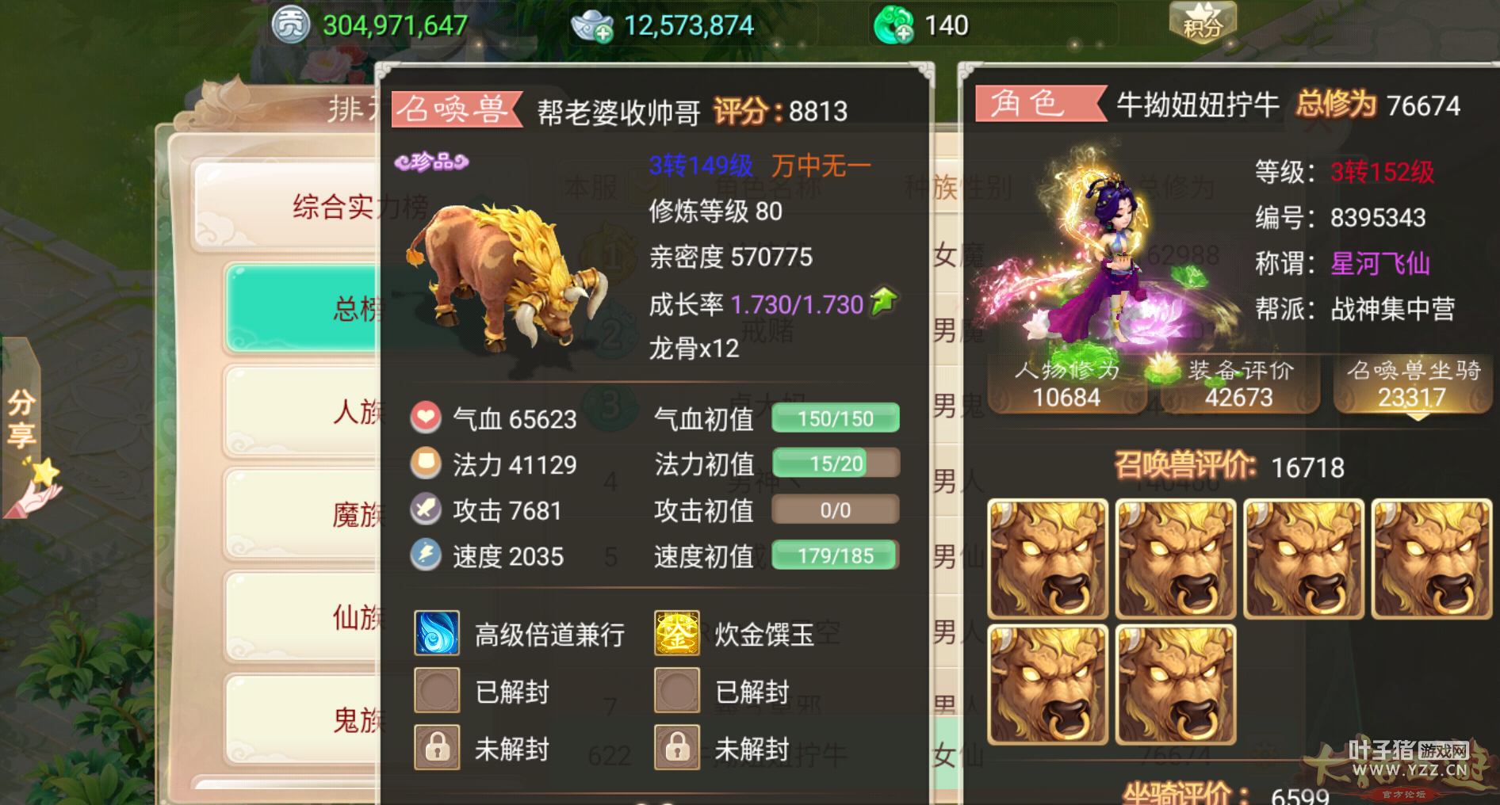Select the first bull summon thumbnail
Screen dimensions: 1500x805
[1047, 559]
